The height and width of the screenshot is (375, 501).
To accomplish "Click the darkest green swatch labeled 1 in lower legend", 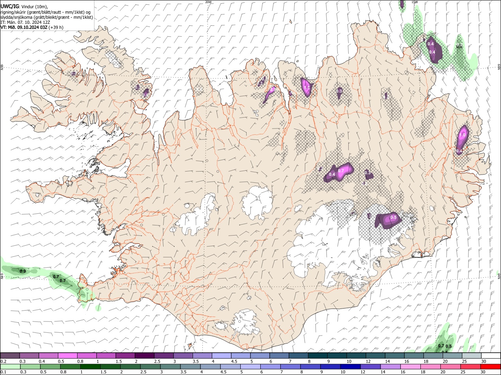I will point(90,366).
